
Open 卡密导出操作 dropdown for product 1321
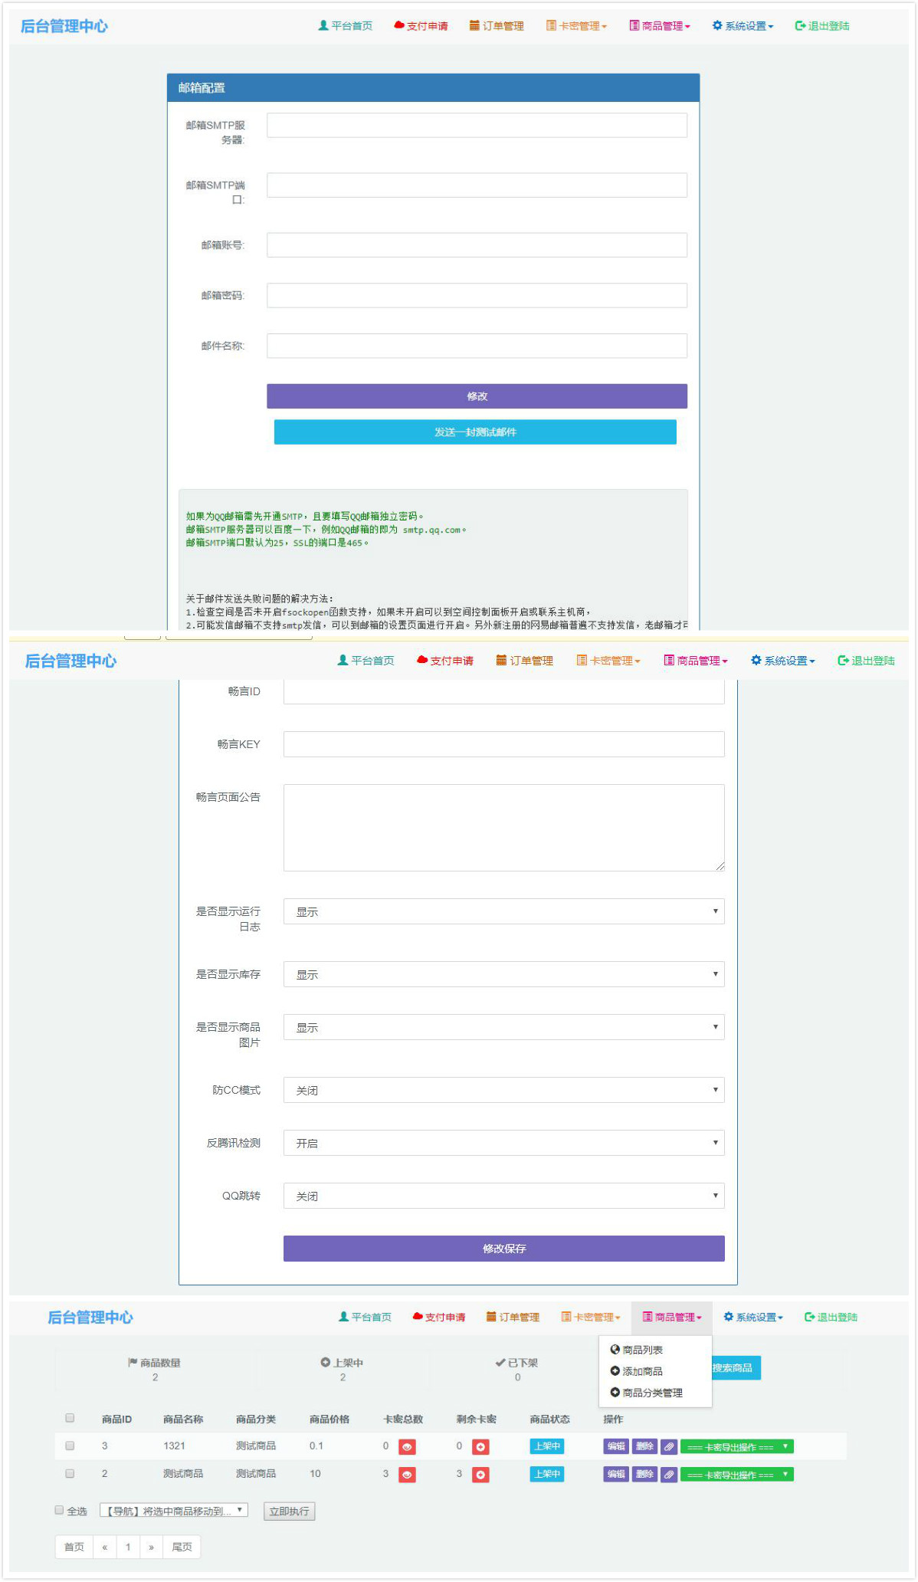[x=737, y=1446]
